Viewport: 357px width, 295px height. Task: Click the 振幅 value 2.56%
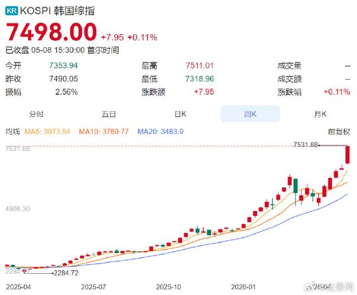pyautogui.click(x=67, y=91)
